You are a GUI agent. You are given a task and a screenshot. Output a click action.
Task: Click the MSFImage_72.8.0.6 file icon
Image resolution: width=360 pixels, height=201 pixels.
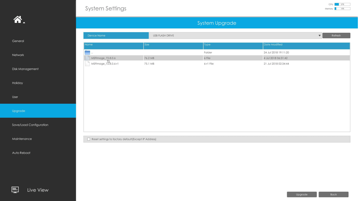click(87, 58)
